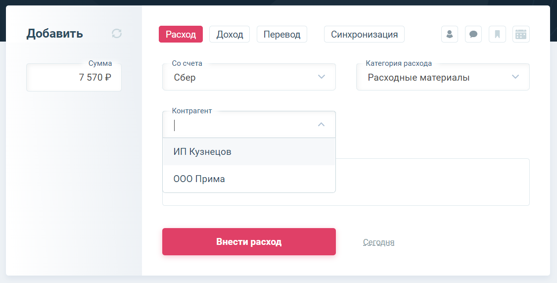Open the calendar icon
557x283 pixels.
[x=521, y=34]
